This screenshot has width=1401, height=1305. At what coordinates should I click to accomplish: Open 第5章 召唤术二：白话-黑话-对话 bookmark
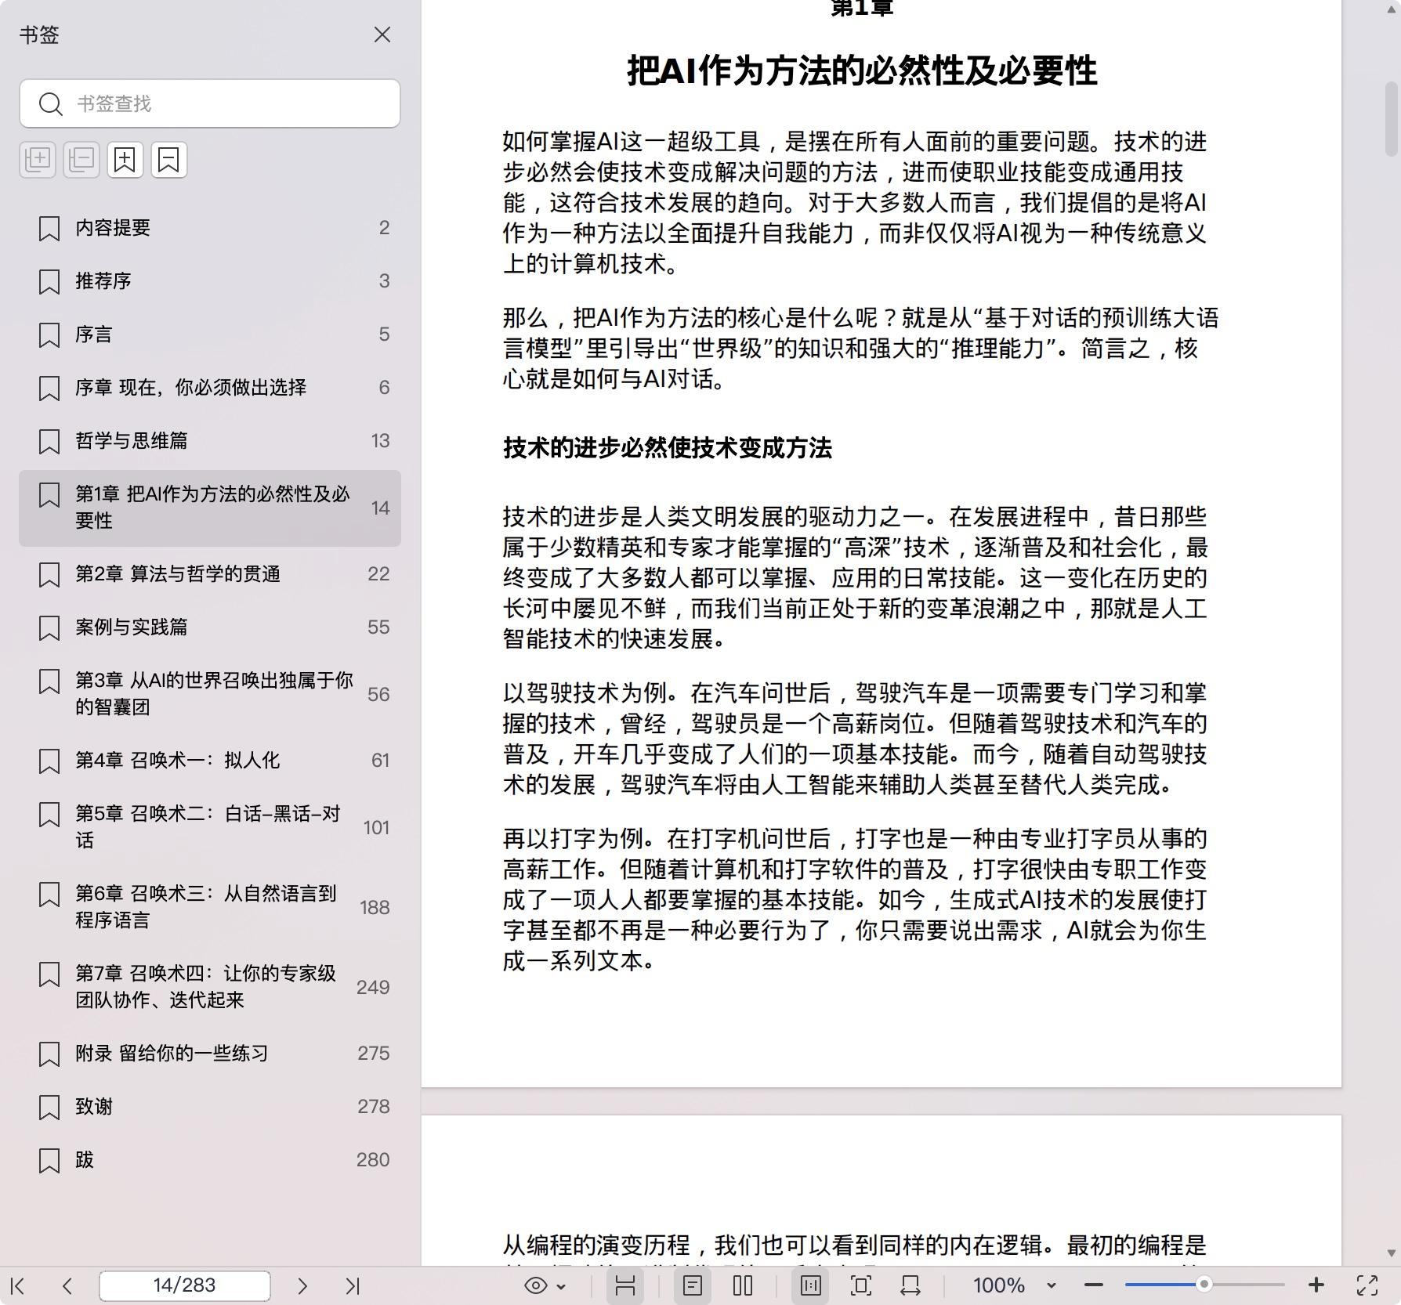tap(210, 827)
